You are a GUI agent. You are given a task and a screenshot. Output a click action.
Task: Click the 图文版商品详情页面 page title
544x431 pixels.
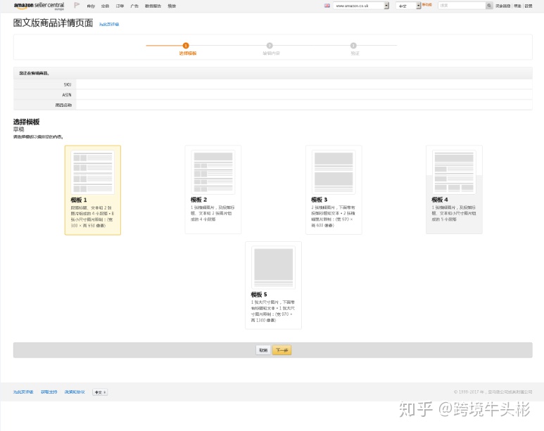[x=53, y=23]
